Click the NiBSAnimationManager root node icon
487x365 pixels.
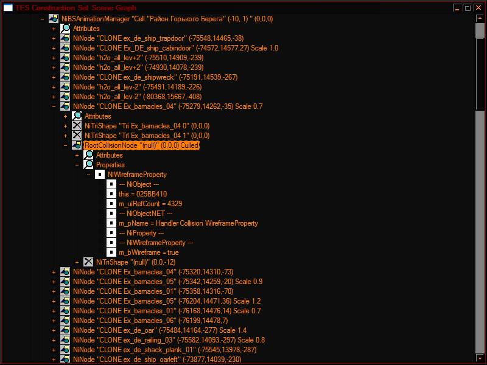click(x=54, y=19)
